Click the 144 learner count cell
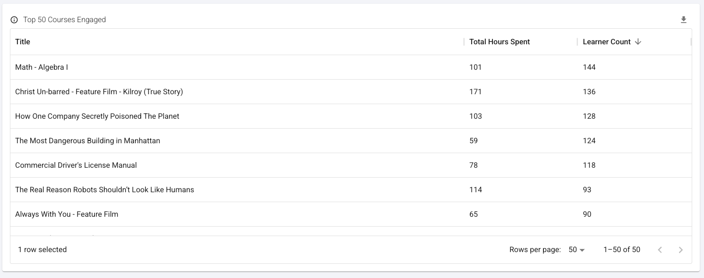Viewport: 704px width, 278px height. (x=589, y=67)
